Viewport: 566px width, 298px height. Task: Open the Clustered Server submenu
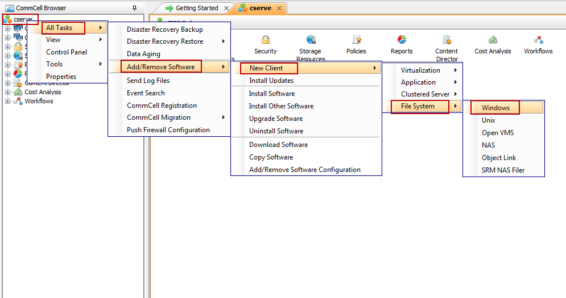pos(425,94)
